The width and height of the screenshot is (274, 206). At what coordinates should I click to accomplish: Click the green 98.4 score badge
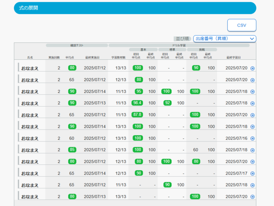137,103
